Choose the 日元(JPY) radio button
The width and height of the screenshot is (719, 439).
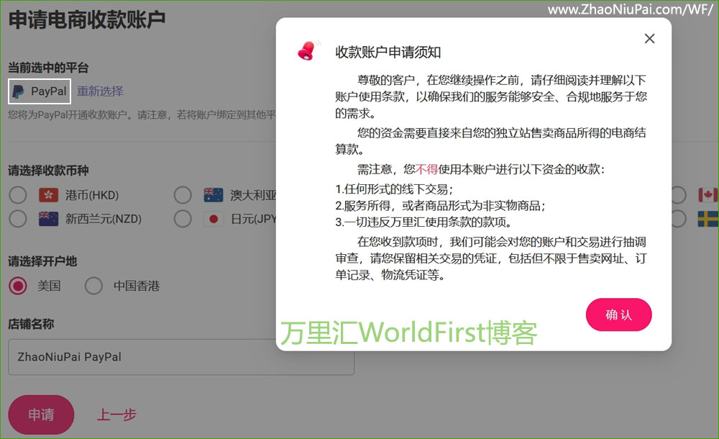(183, 219)
